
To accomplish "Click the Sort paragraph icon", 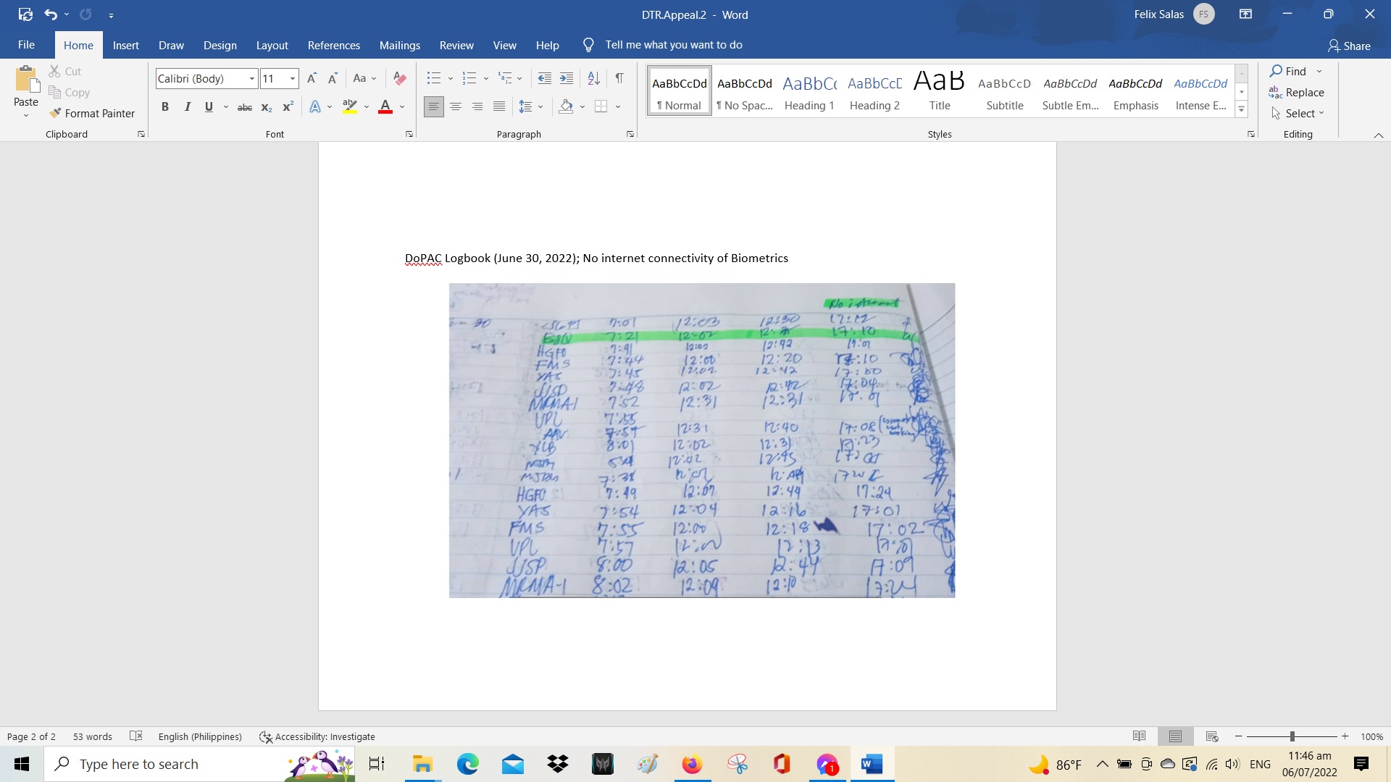I will [593, 78].
